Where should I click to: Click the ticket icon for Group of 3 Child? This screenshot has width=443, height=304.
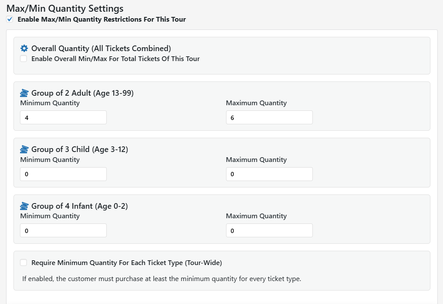pyautogui.click(x=24, y=149)
